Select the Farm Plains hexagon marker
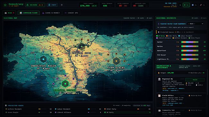This screenshot has height=117, width=209. click(116, 61)
